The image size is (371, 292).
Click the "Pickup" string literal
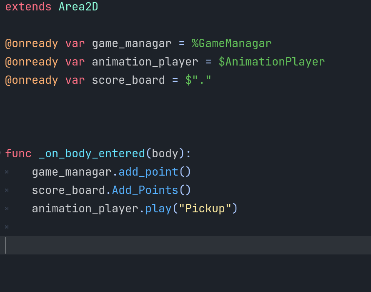(205, 209)
